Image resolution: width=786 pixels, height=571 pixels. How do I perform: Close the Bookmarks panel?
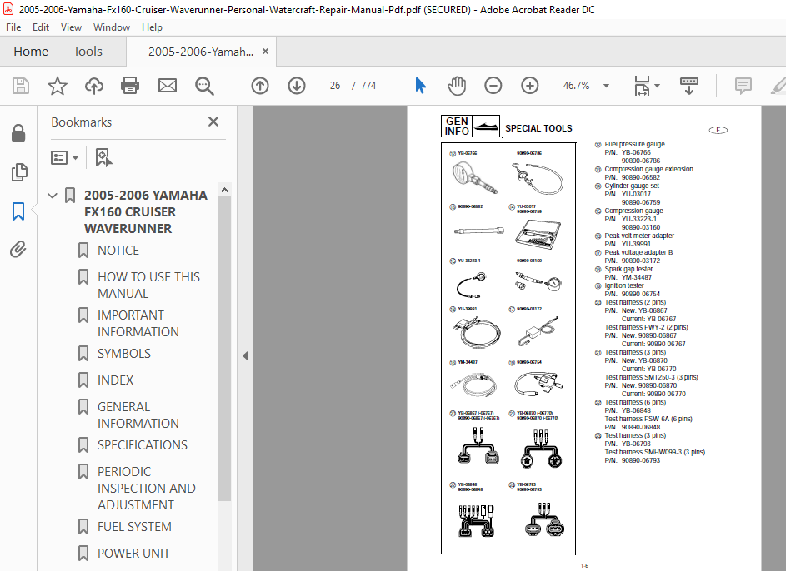[x=213, y=122]
